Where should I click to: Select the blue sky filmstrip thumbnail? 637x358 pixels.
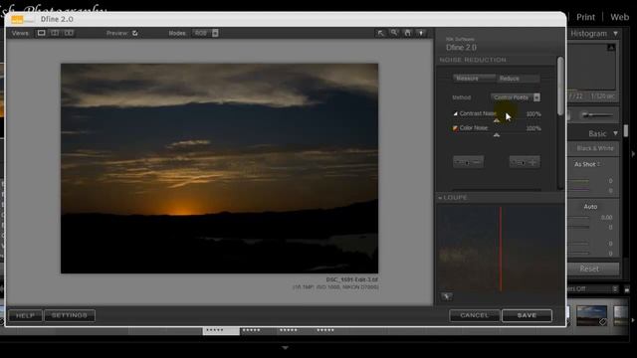click(591, 316)
